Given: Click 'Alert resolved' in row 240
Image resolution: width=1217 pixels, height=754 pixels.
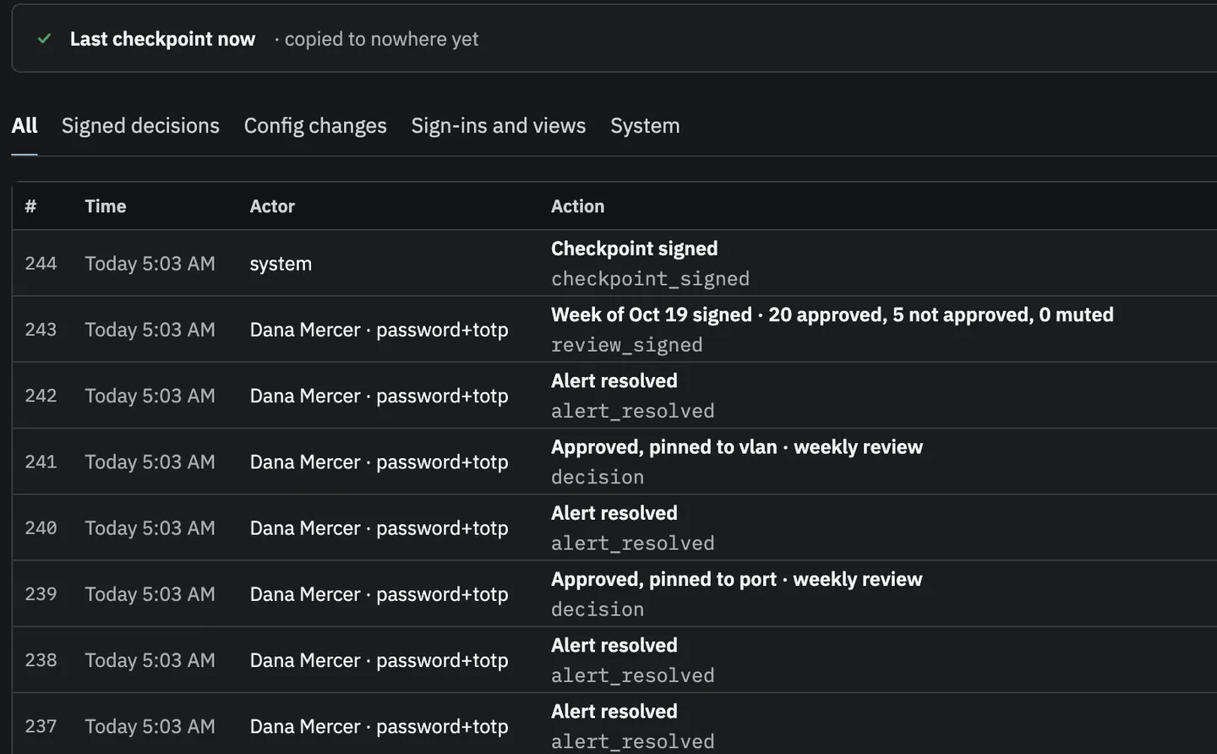Looking at the screenshot, I should point(614,513).
